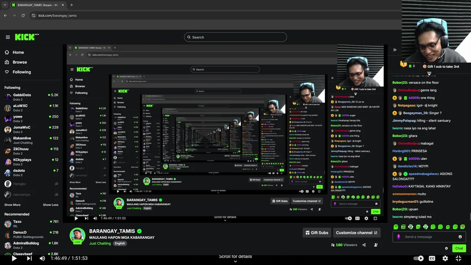Open DanucD PUBG: Battlegrounds channel
Image resolution: width=471 pixels, height=265 pixels.
click(31, 234)
